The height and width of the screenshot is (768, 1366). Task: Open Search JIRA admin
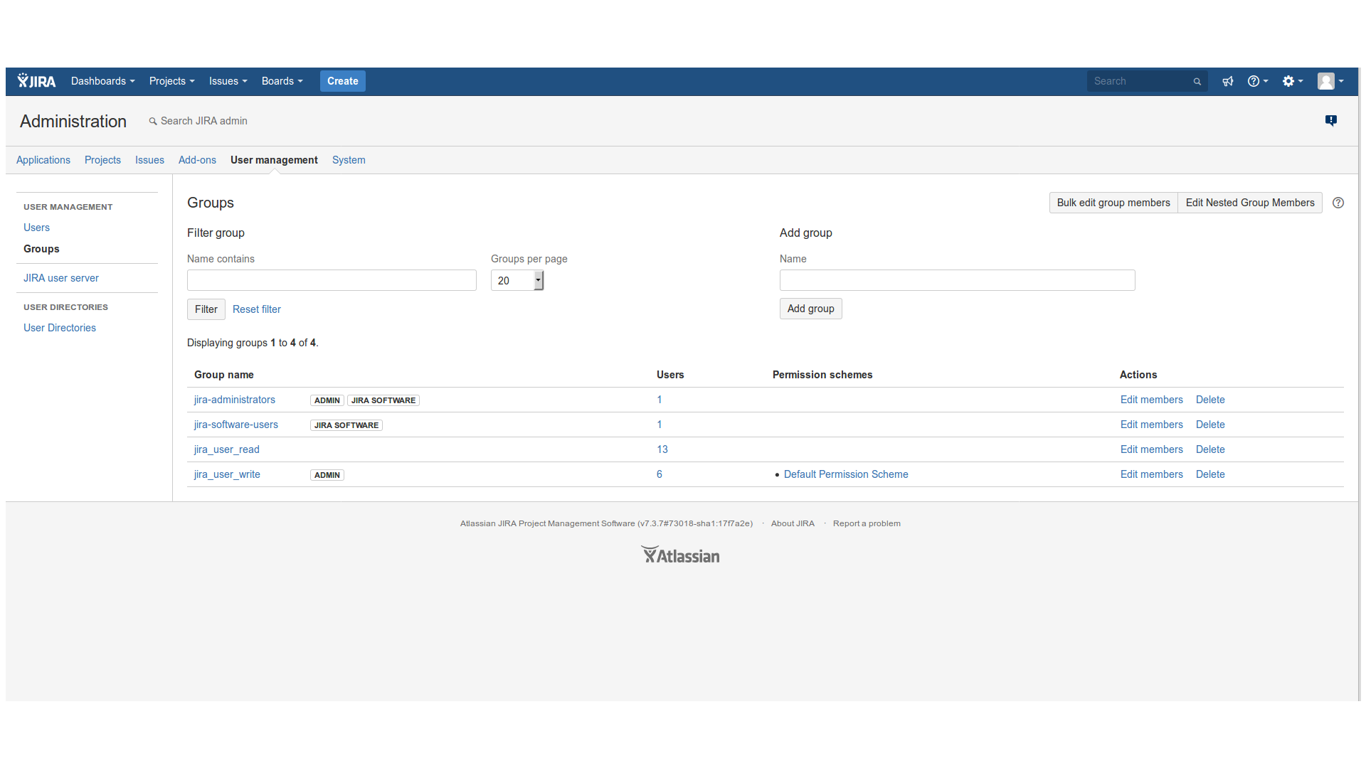[198, 121]
